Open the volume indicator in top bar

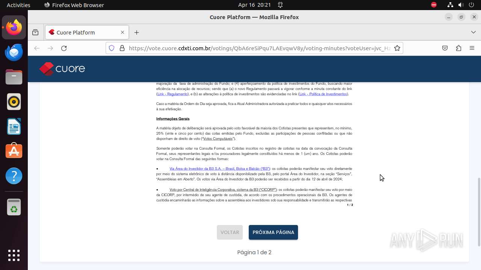tap(461, 5)
